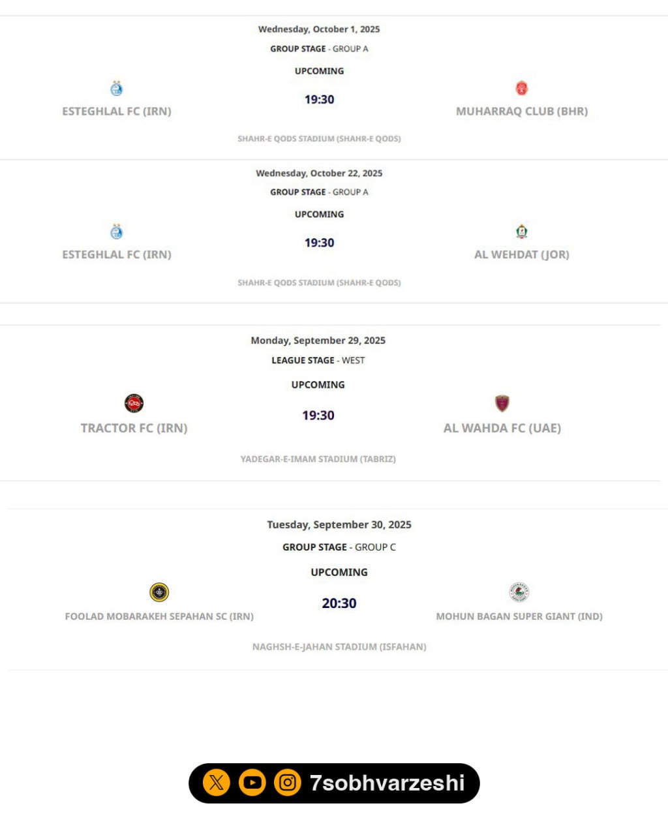Select MOHUN BAGAN SUPER GIANT (IND) name
The image size is (668, 835).
(519, 616)
